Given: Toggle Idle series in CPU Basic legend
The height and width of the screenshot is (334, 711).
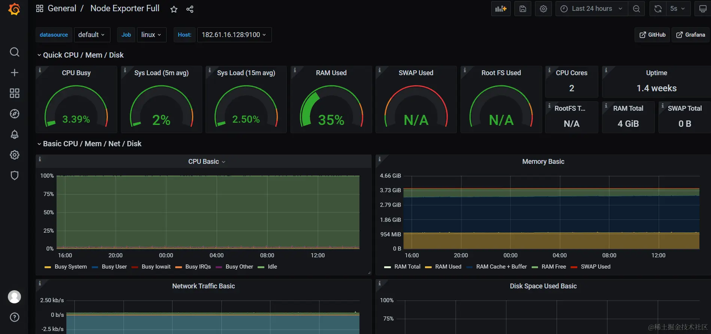Looking at the screenshot, I should 267,267.
